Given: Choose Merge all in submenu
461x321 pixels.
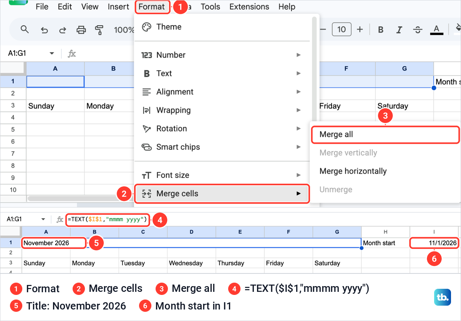Looking at the screenshot, I should (385, 135).
